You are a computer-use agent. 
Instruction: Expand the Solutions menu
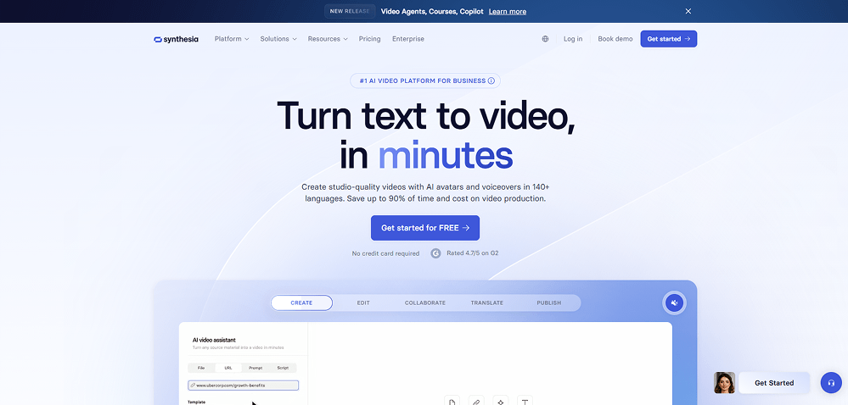pyautogui.click(x=278, y=39)
